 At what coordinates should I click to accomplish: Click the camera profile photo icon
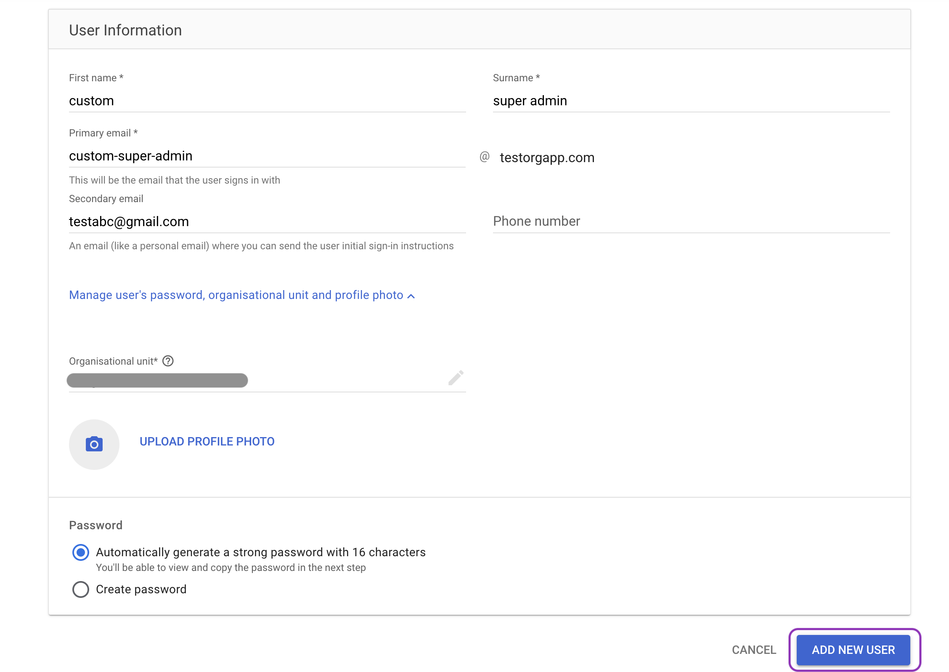[x=94, y=444]
